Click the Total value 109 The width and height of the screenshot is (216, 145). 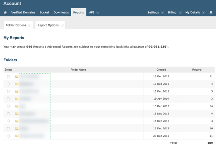pos(210,143)
